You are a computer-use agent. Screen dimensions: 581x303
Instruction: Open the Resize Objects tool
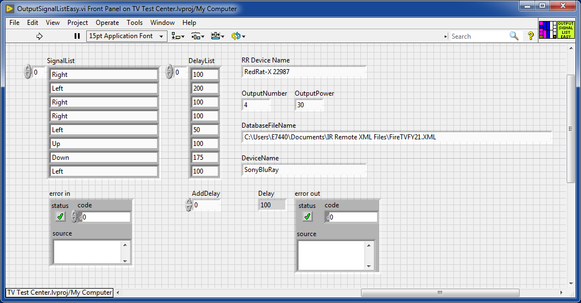pos(217,36)
